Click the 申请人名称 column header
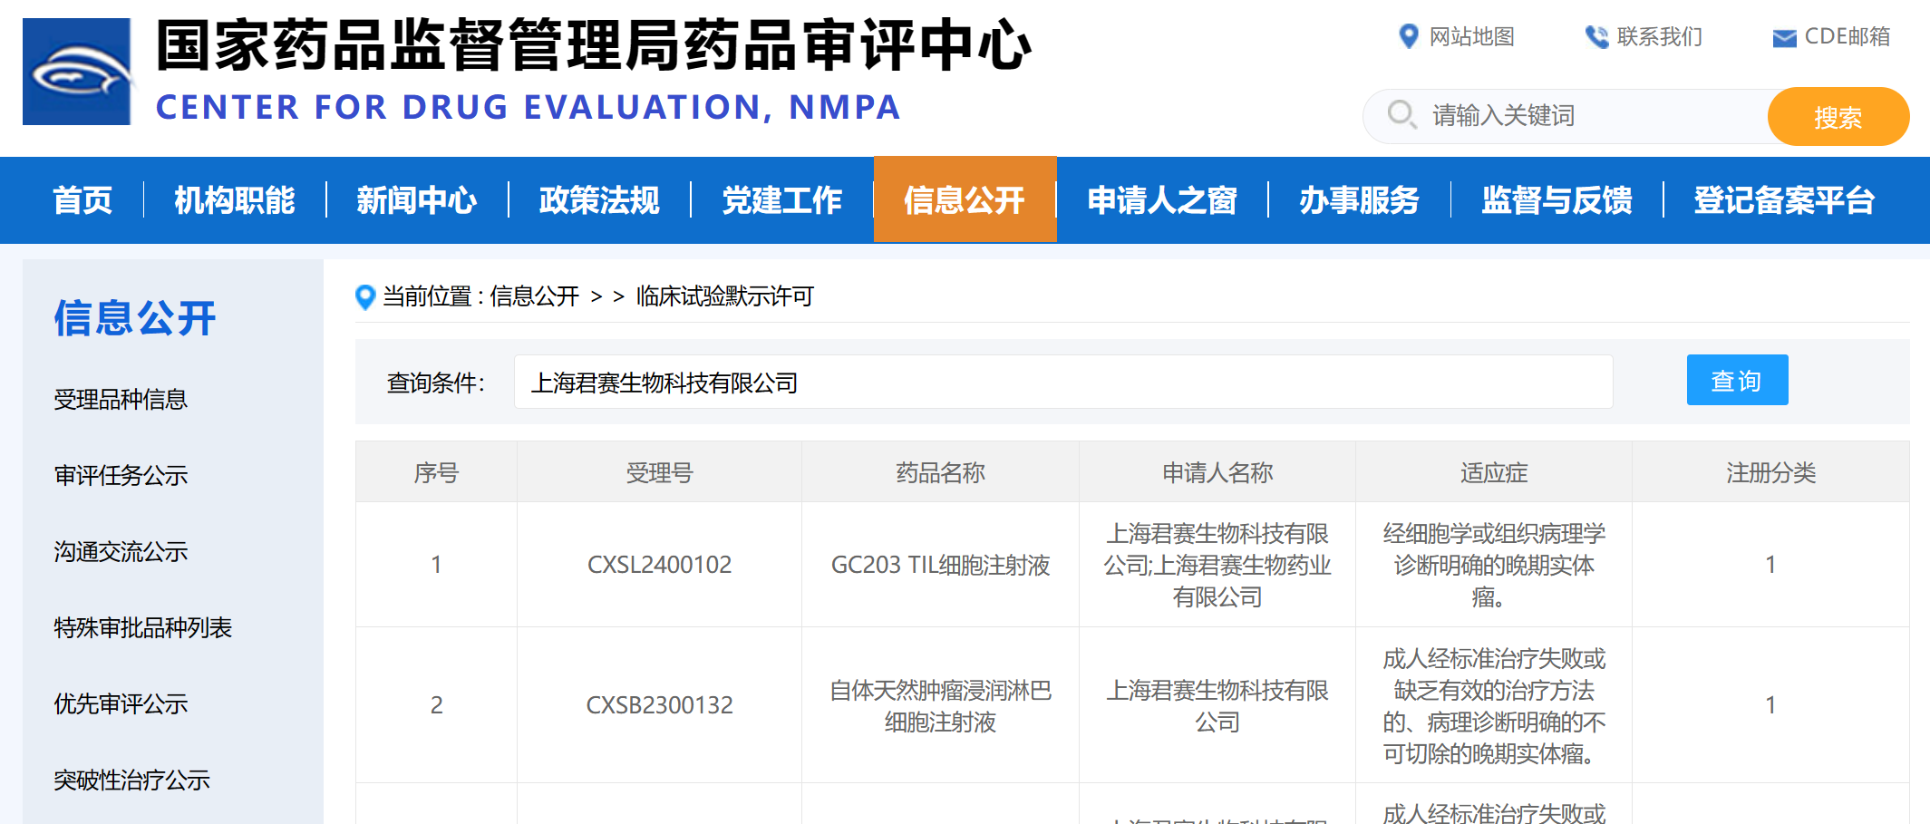The width and height of the screenshot is (1930, 824). pyautogui.click(x=1217, y=472)
